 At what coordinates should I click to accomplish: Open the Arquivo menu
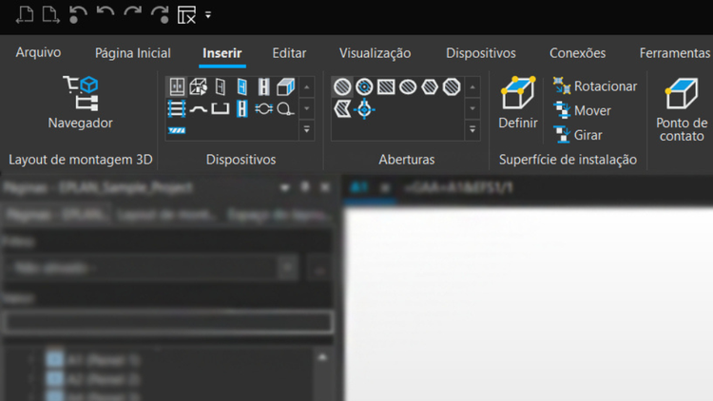38,53
